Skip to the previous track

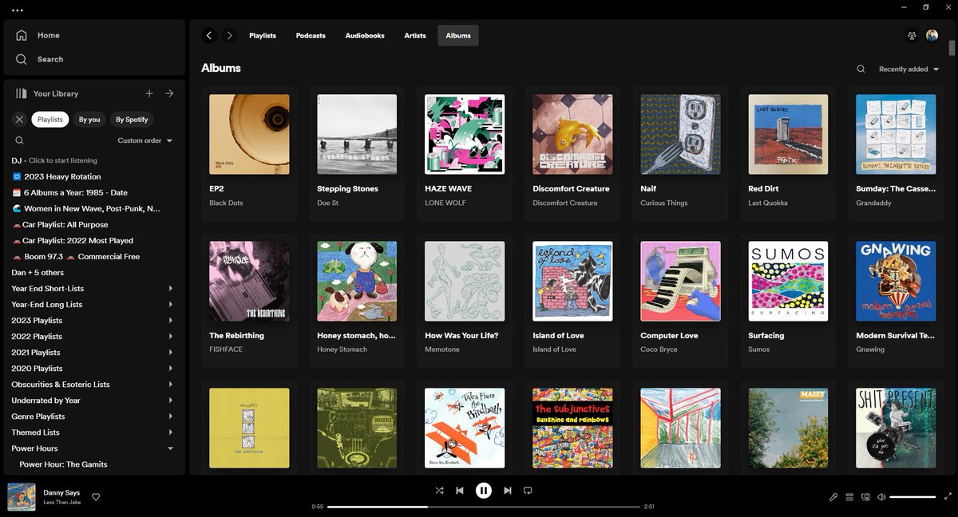pos(460,491)
